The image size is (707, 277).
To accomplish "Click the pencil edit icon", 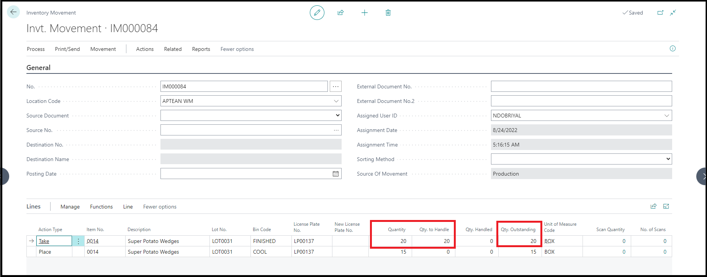I will [x=317, y=13].
